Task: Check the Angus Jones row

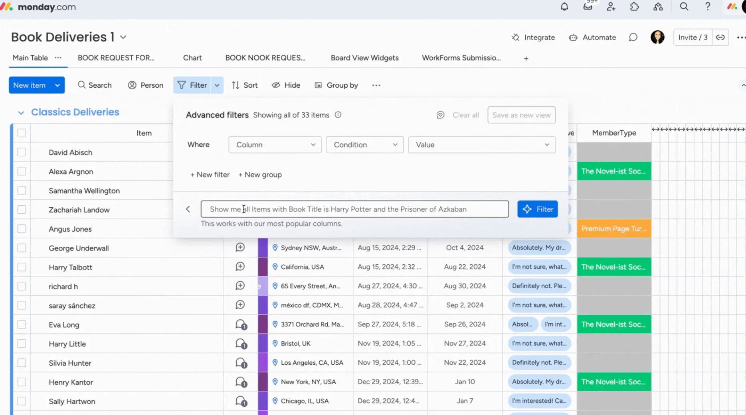Action: [22, 229]
